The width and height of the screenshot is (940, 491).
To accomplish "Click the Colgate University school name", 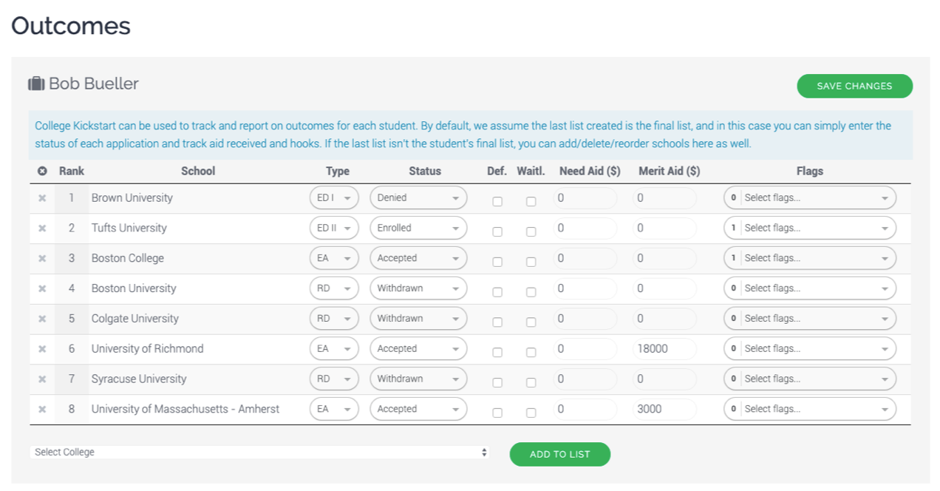I will coord(135,319).
